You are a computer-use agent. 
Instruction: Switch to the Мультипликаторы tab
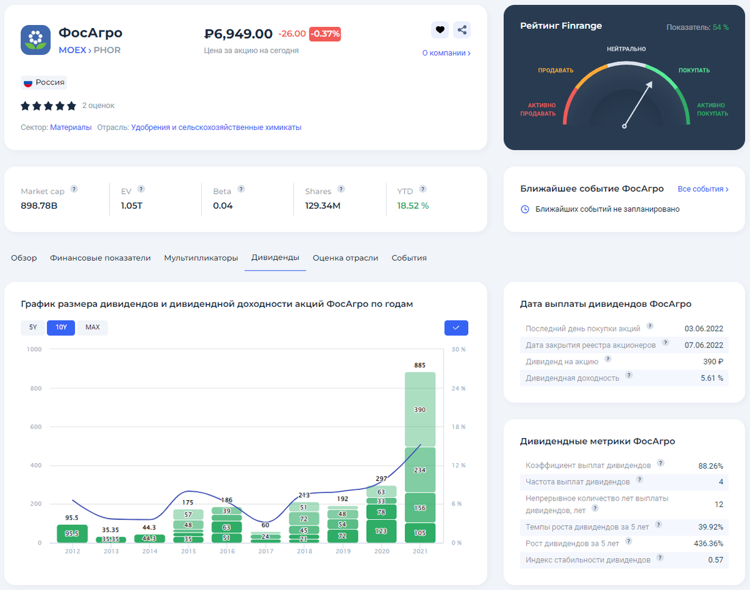(x=201, y=257)
